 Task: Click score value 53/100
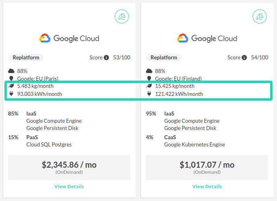pyautogui.click(x=122, y=57)
